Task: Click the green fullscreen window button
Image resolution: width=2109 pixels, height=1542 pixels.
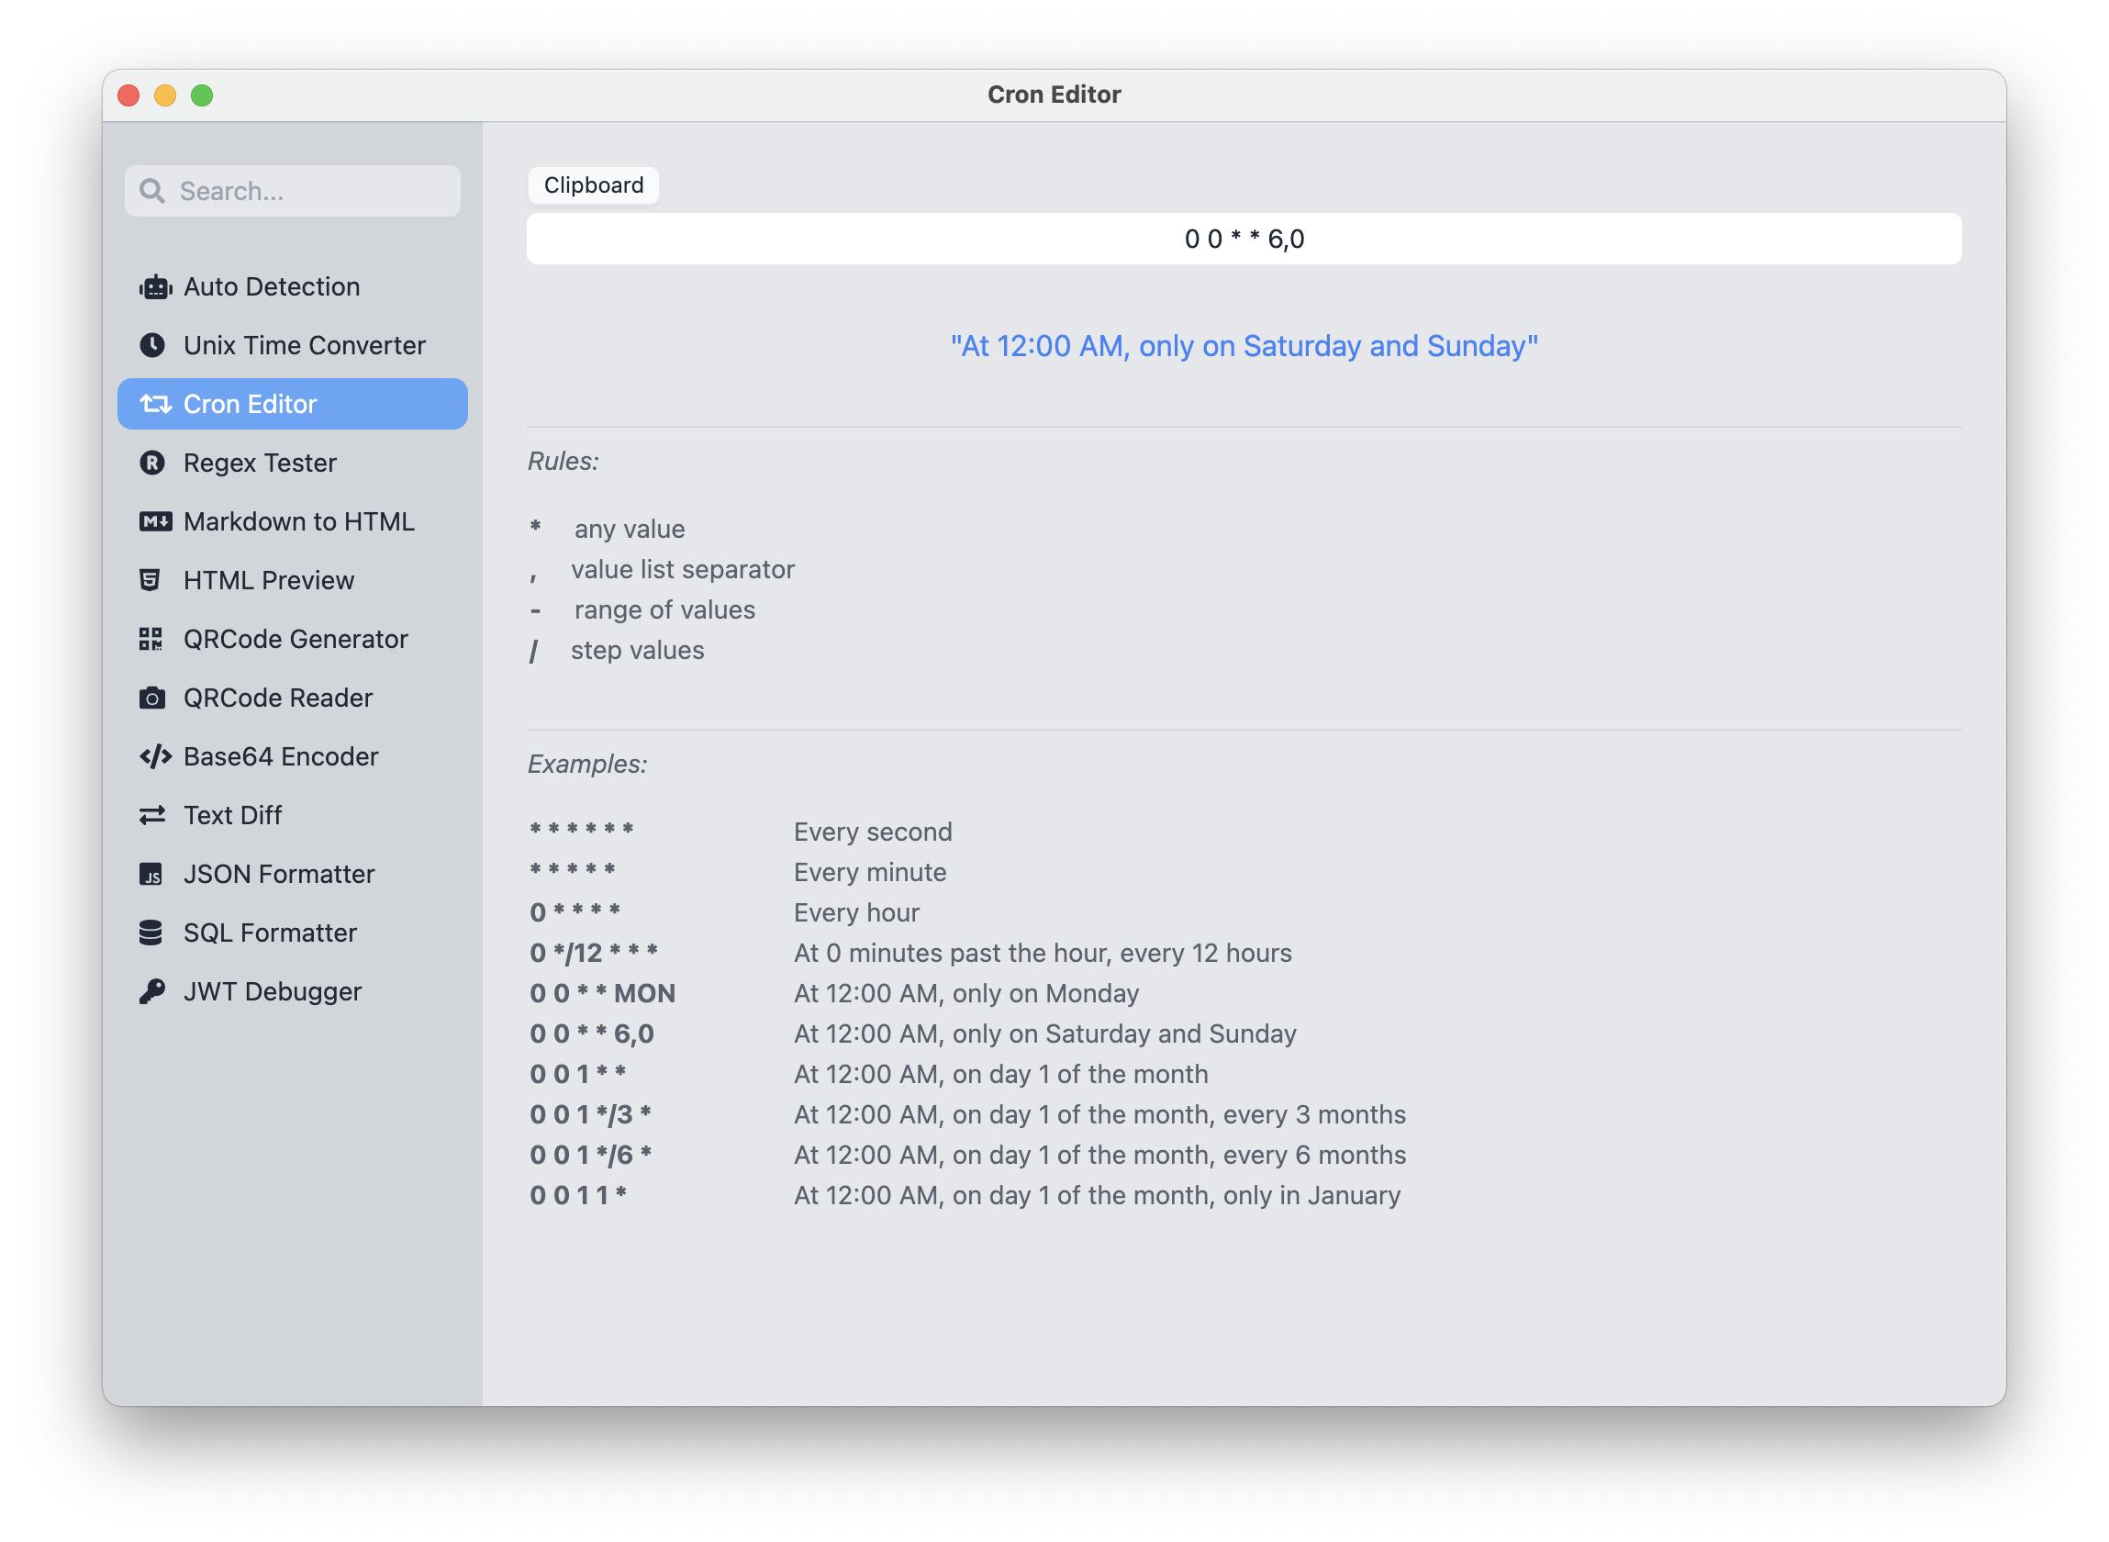Action: pos(202,95)
